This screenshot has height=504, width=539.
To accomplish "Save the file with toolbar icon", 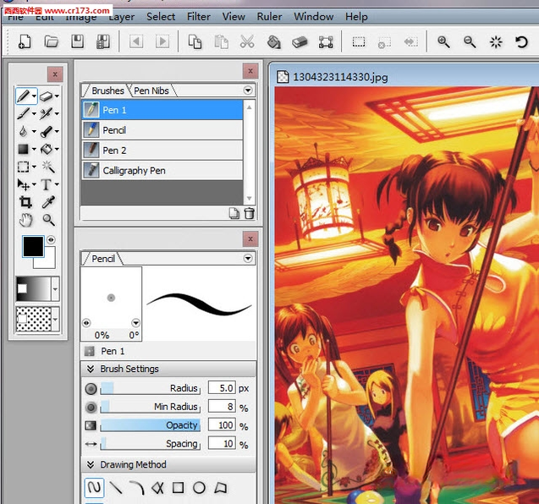I will pos(77,42).
